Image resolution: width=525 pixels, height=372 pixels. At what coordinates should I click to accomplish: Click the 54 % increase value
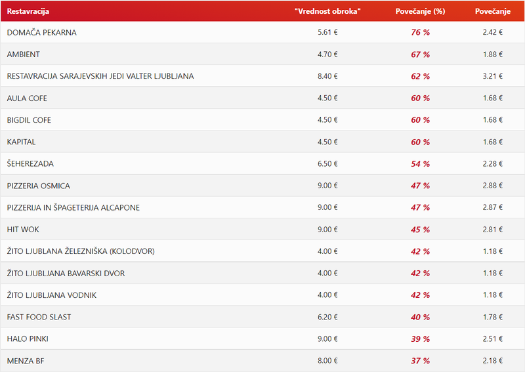click(x=420, y=164)
